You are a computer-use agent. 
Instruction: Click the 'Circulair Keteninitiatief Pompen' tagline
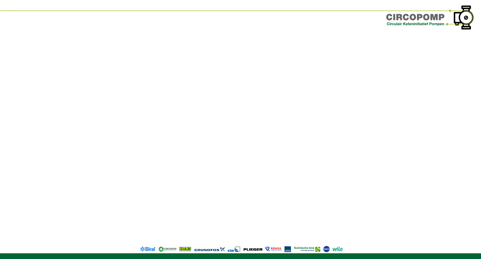pos(415,24)
